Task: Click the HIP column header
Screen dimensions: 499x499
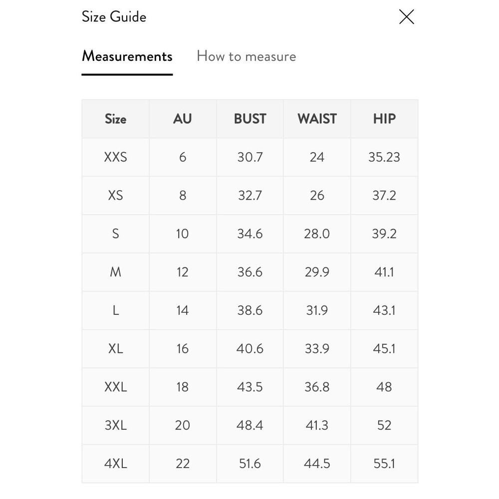Action: (x=384, y=119)
